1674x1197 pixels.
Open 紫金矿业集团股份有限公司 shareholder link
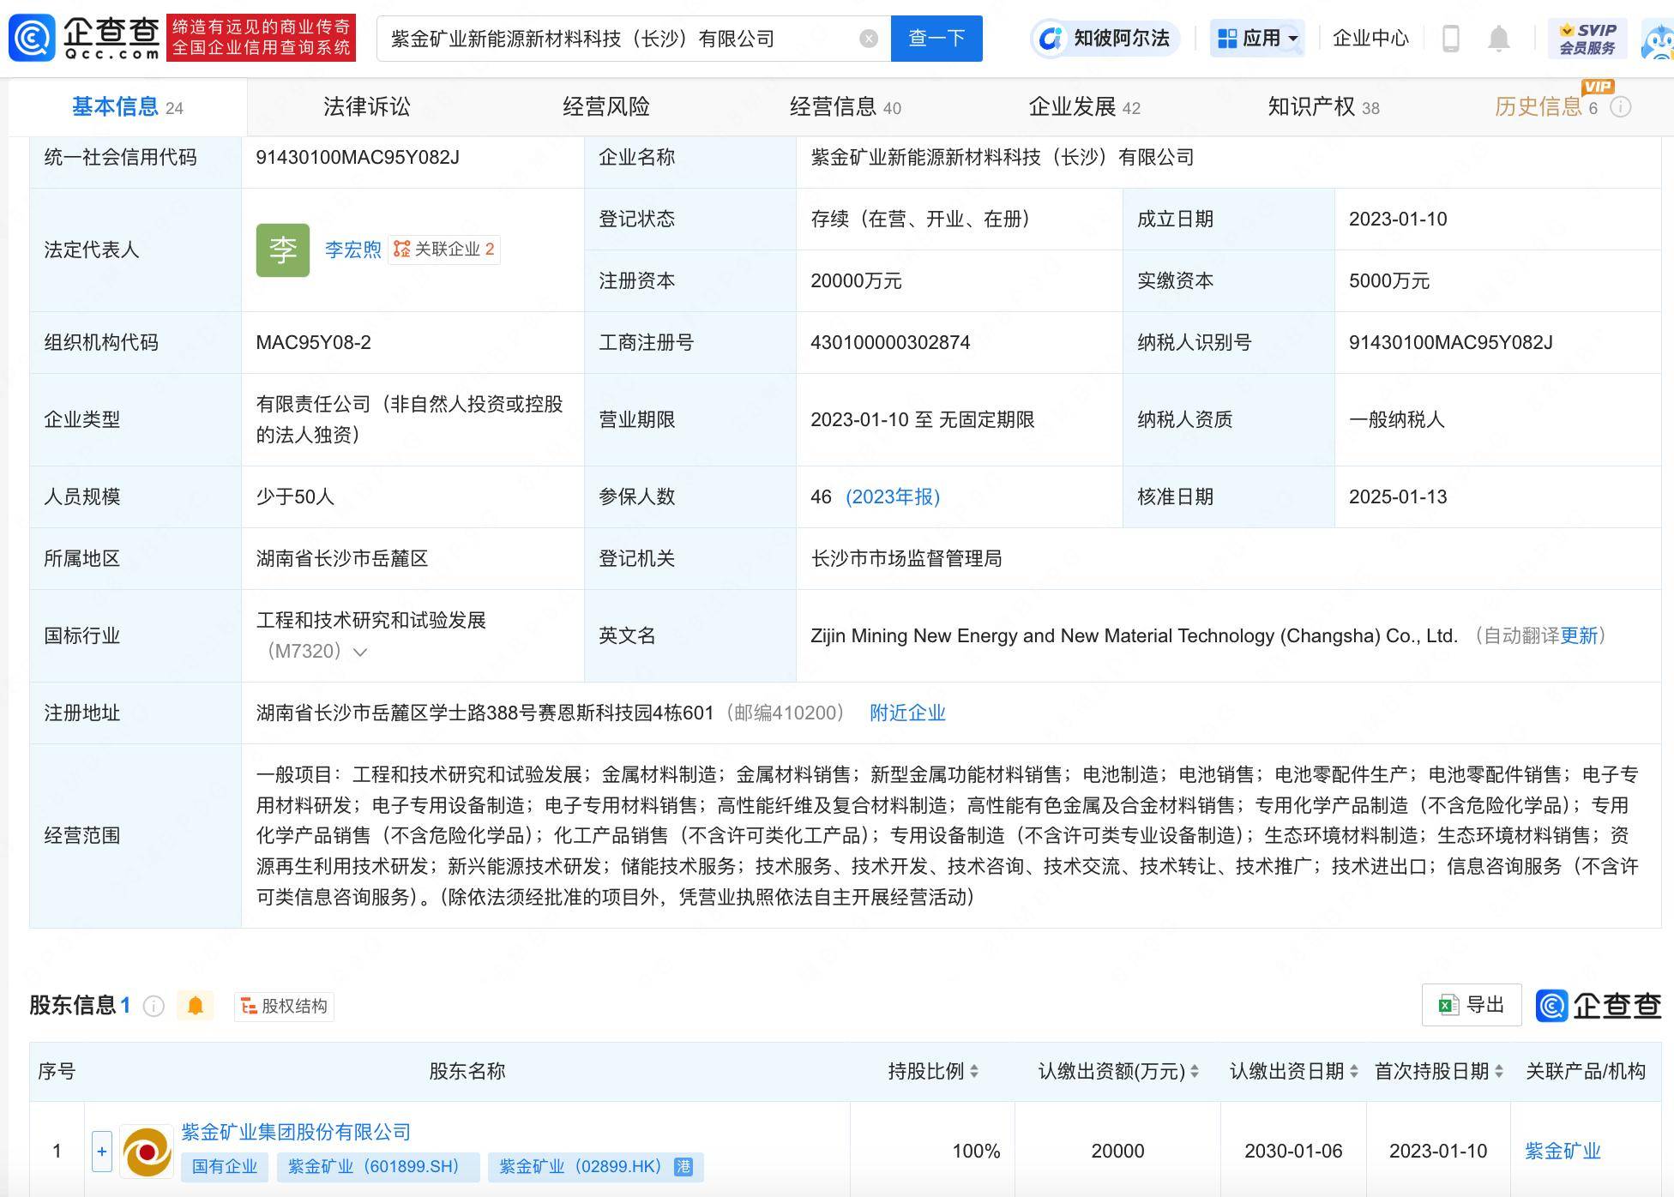click(x=296, y=1132)
